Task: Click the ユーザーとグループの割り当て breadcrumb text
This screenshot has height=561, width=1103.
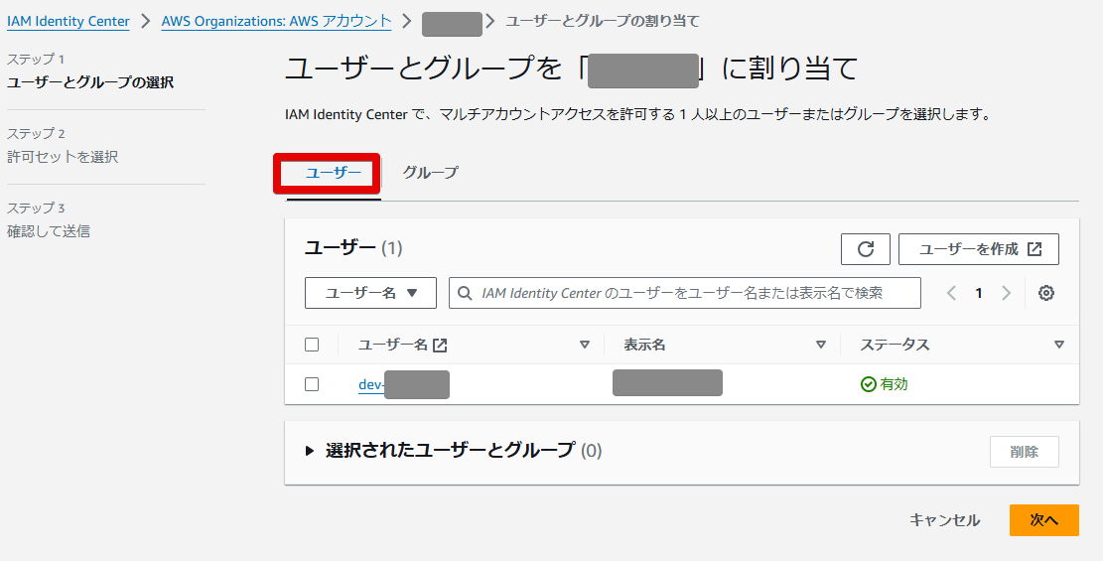Action: pyautogui.click(x=603, y=21)
